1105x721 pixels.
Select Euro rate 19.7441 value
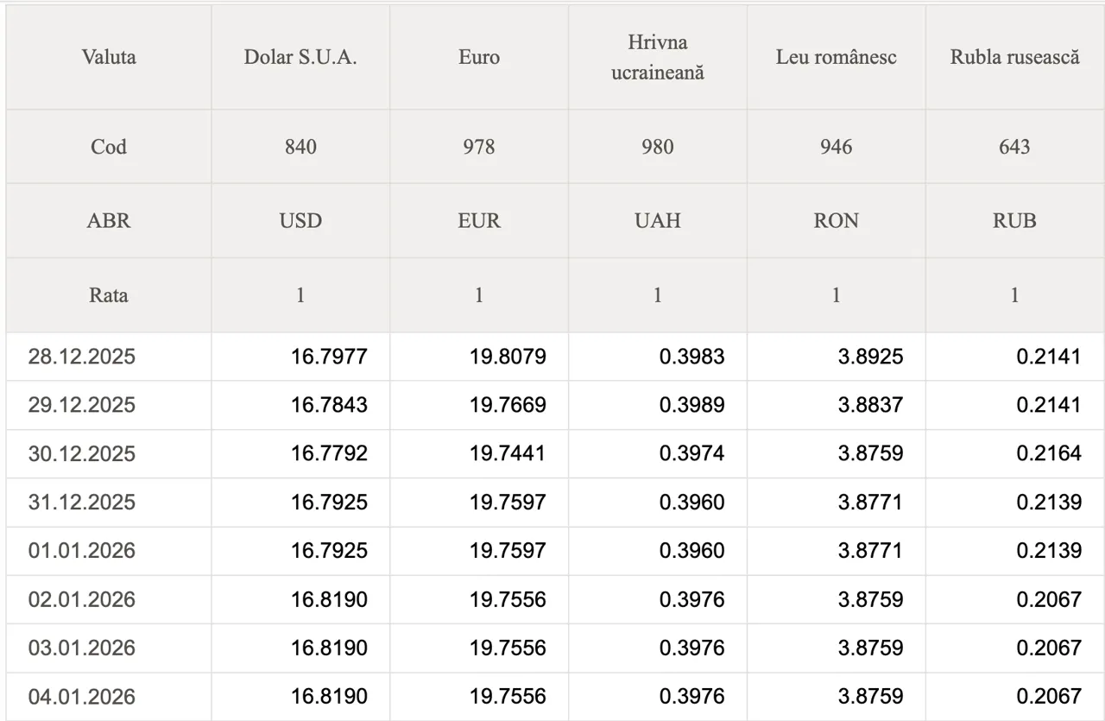pos(508,453)
